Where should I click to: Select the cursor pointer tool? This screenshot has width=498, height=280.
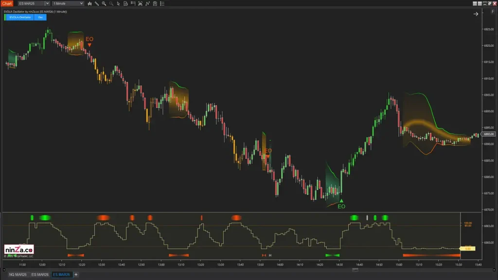point(118,3)
